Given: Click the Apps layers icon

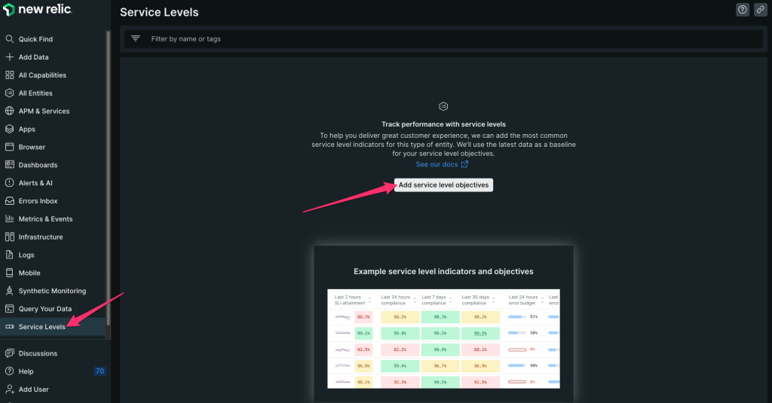Looking at the screenshot, I should (9, 129).
